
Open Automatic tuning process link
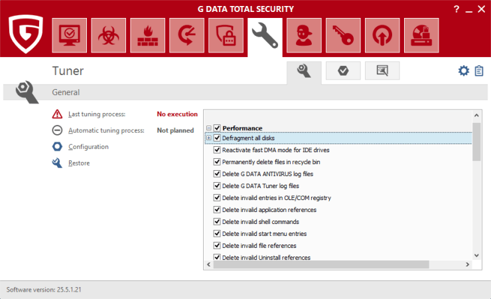(106, 130)
